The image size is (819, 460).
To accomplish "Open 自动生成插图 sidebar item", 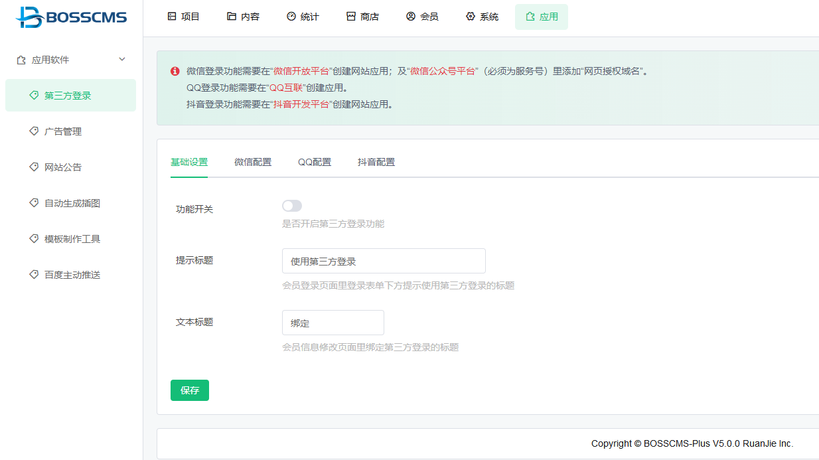I will [x=72, y=203].
